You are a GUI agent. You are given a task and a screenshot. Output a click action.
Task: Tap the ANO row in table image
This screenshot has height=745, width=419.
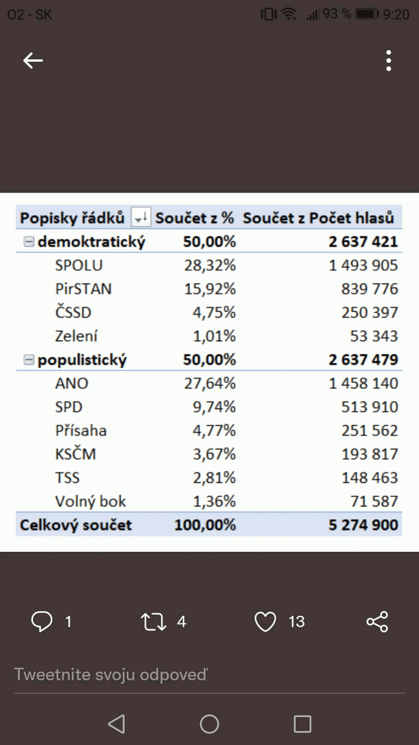coord(209,384)
